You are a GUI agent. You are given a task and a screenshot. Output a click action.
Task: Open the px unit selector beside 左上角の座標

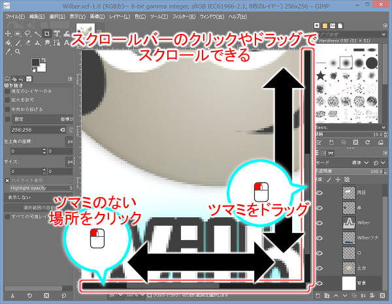(70, 142)
